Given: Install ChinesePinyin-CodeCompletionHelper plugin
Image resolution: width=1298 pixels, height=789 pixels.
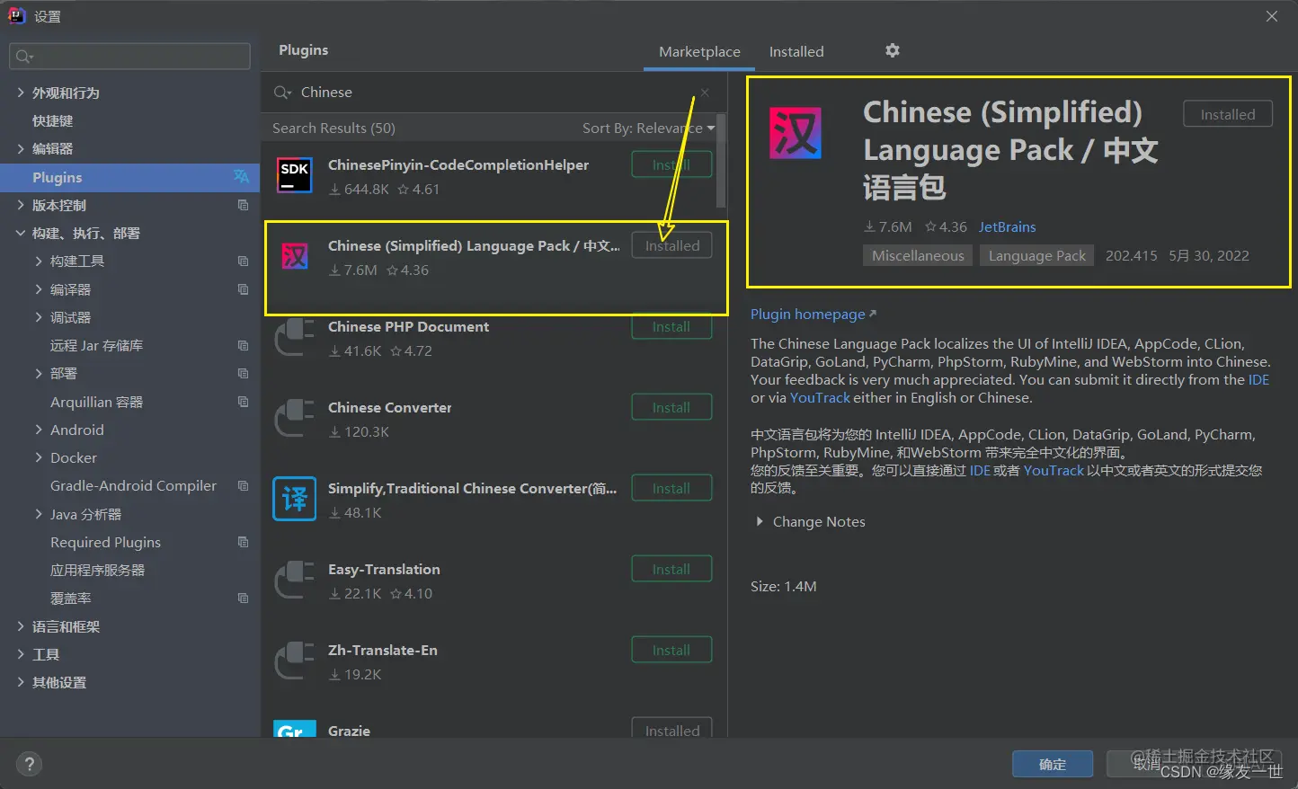Looking at the screenshot, I should [x=671, y=164].
